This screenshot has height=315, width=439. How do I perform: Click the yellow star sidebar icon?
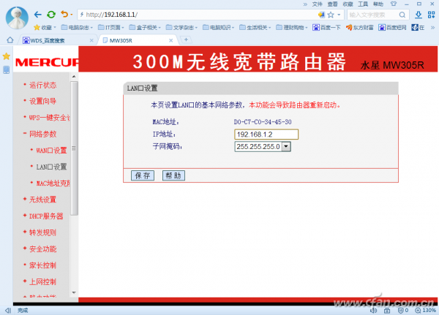tap(6, 56)
